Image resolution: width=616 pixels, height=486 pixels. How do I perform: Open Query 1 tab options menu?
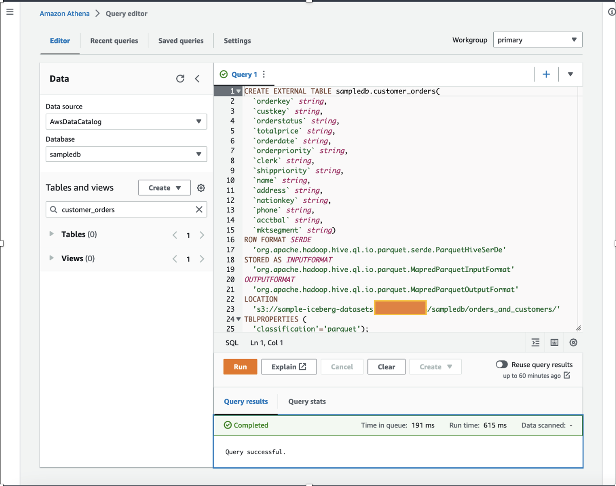pos(264,74)
